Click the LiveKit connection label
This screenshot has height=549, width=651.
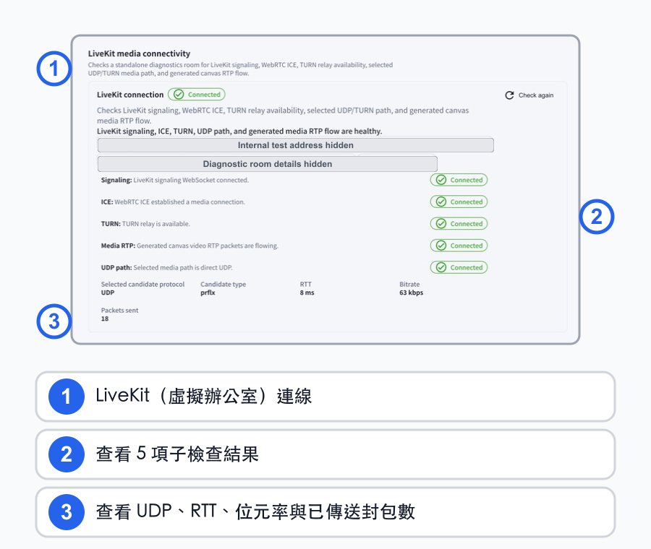coord(130,95)
